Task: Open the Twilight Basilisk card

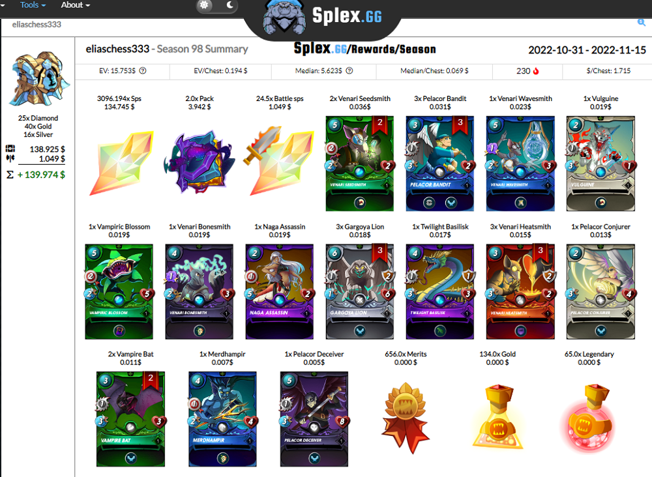Action: tap(440, 292)
